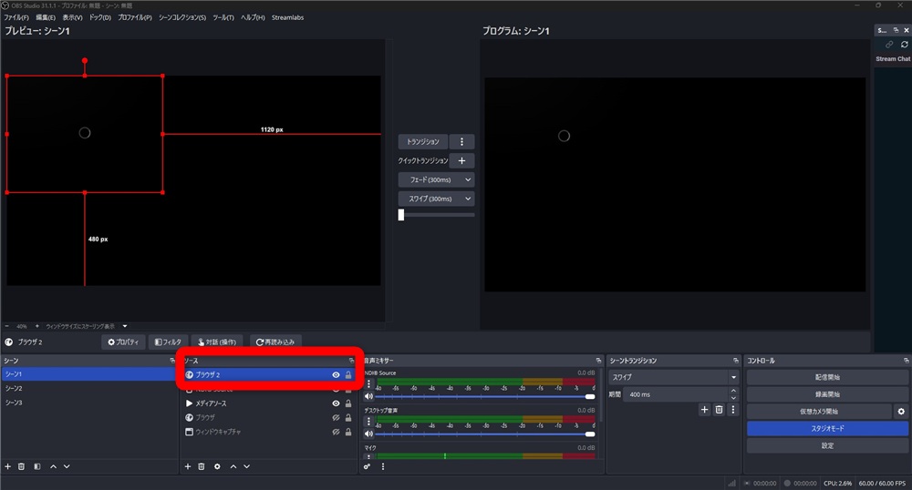Select シーン3 in the Scenes list
912x490 pixels.
click(88, 403)
